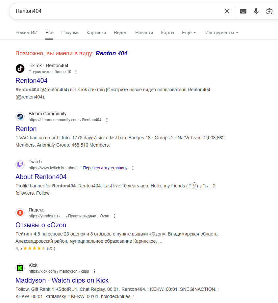This screenshot has width=278, height=303.
Task: Start voice search with the microphone icon
Action: tap(256, 11)
